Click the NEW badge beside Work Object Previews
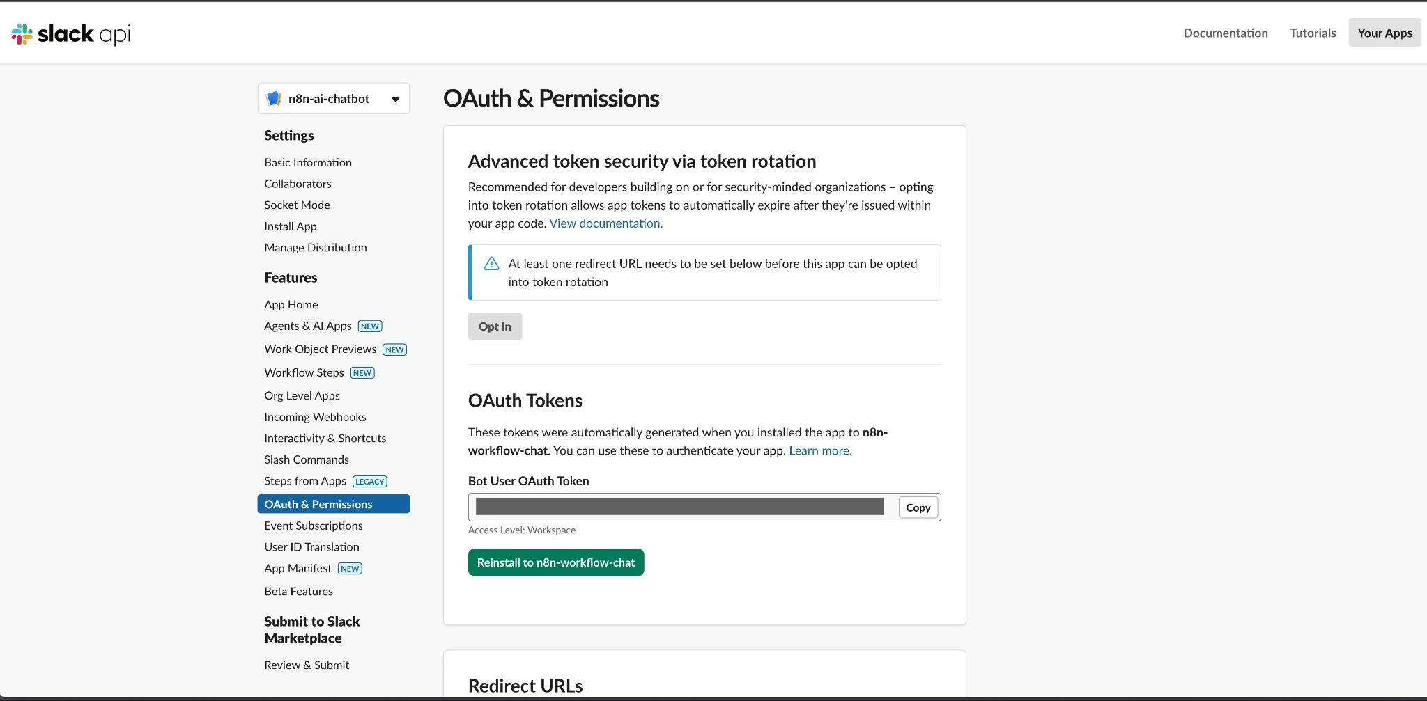The image size is (1427, 701). (394, 349)
